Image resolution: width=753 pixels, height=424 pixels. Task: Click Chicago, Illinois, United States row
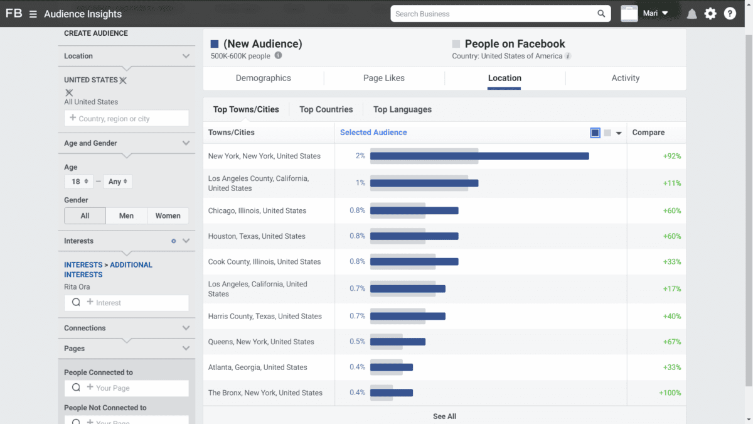(x=444, y=210)
